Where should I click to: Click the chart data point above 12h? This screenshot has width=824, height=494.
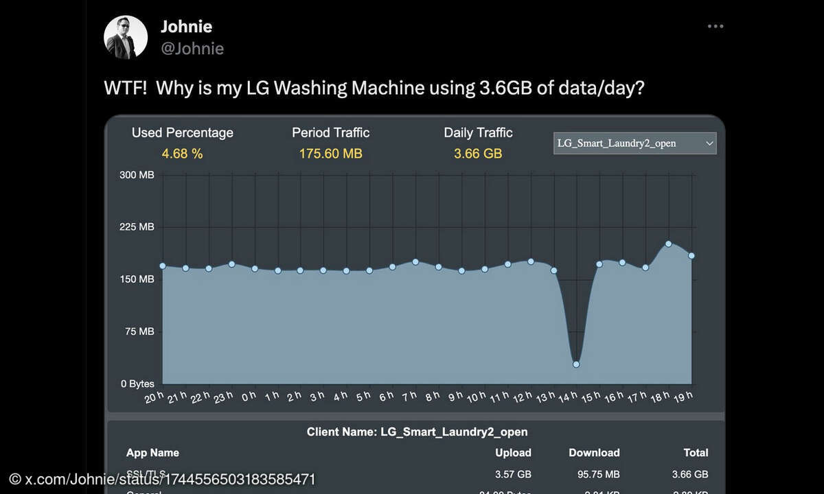pos(531,261)
